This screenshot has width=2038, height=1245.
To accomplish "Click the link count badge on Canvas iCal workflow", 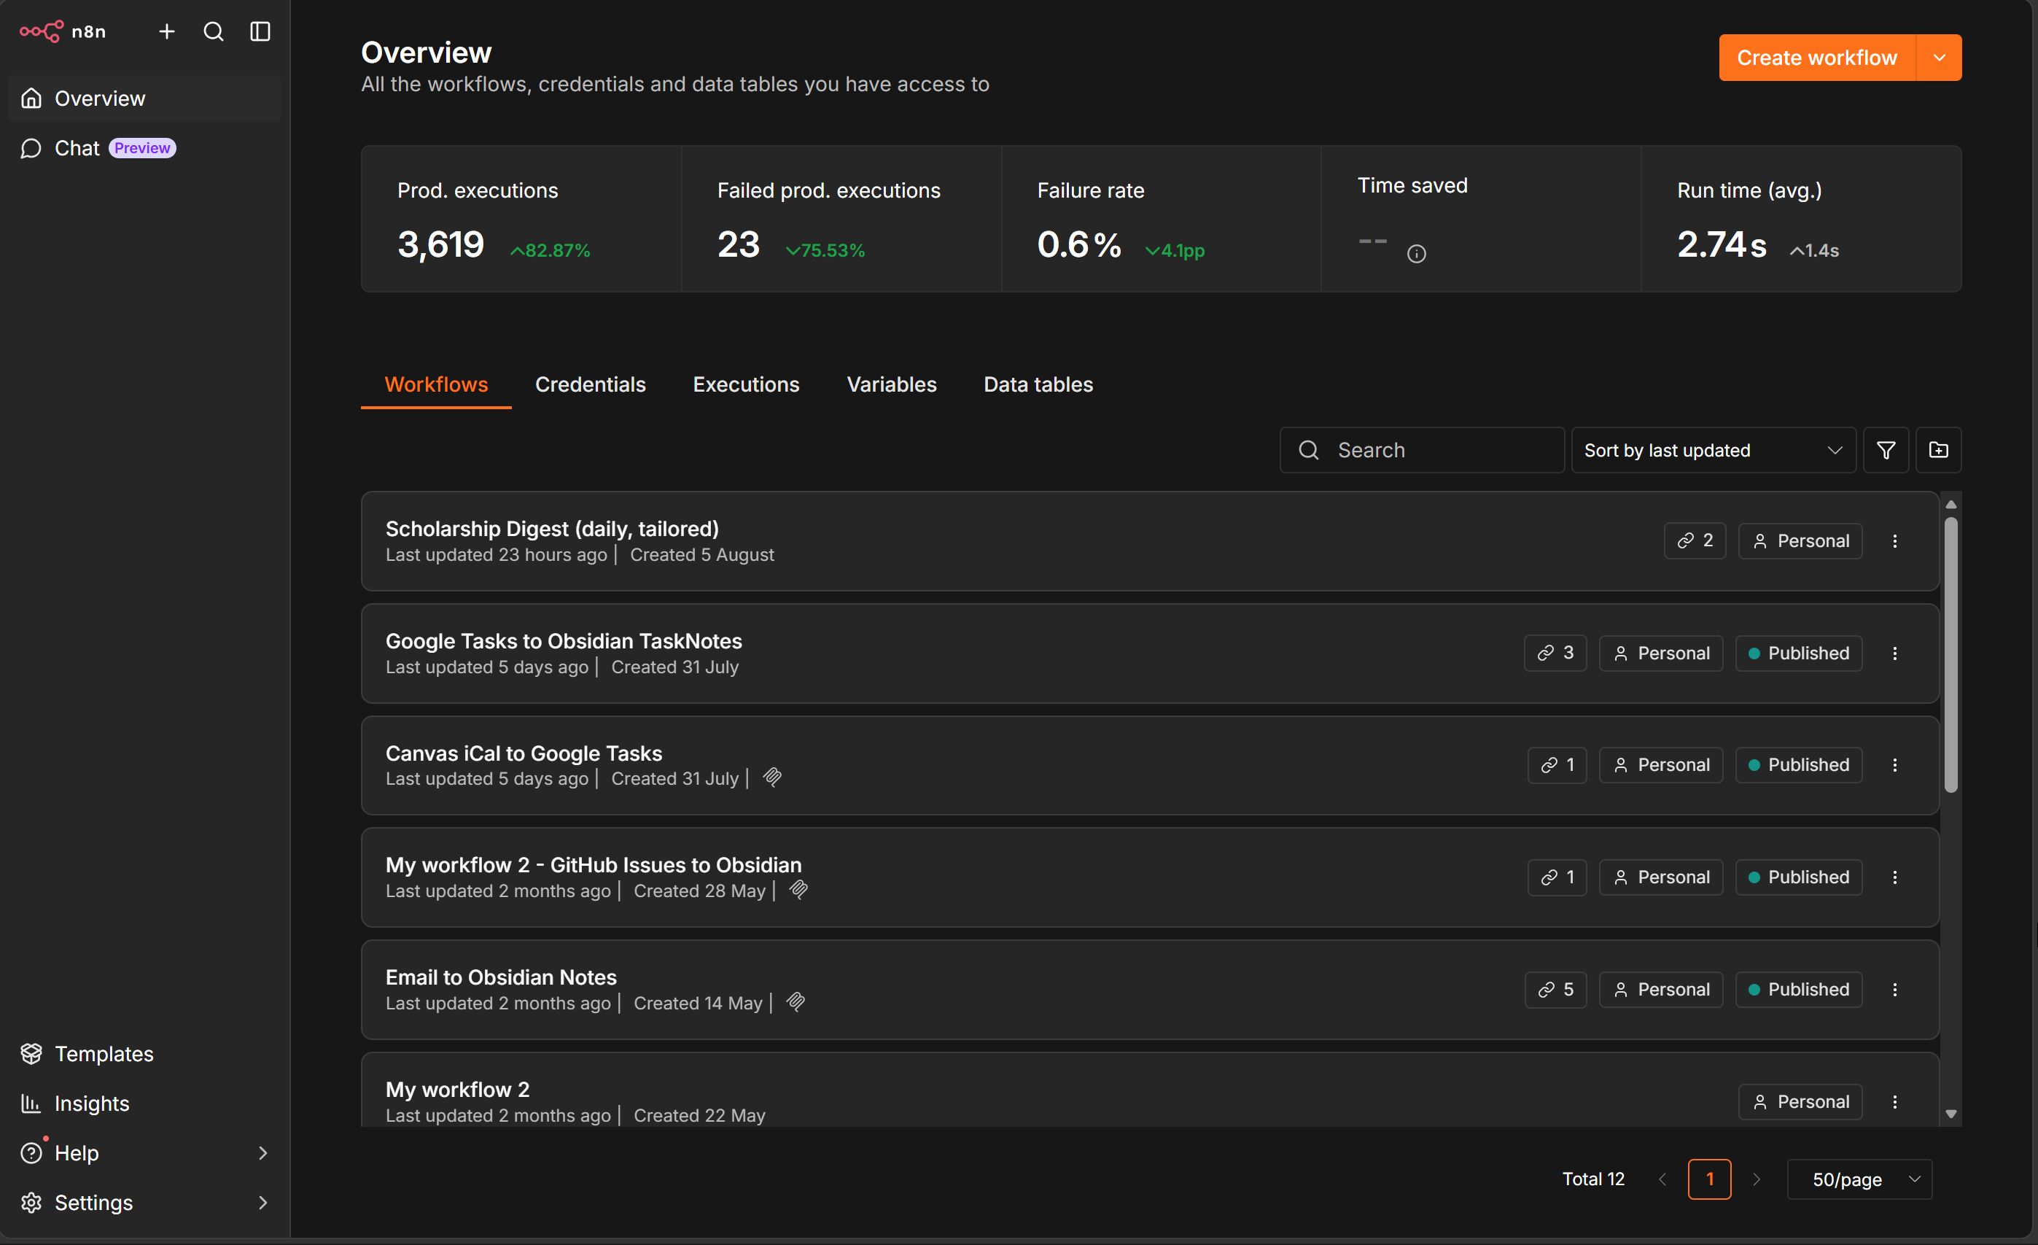I will point(1557,765).
